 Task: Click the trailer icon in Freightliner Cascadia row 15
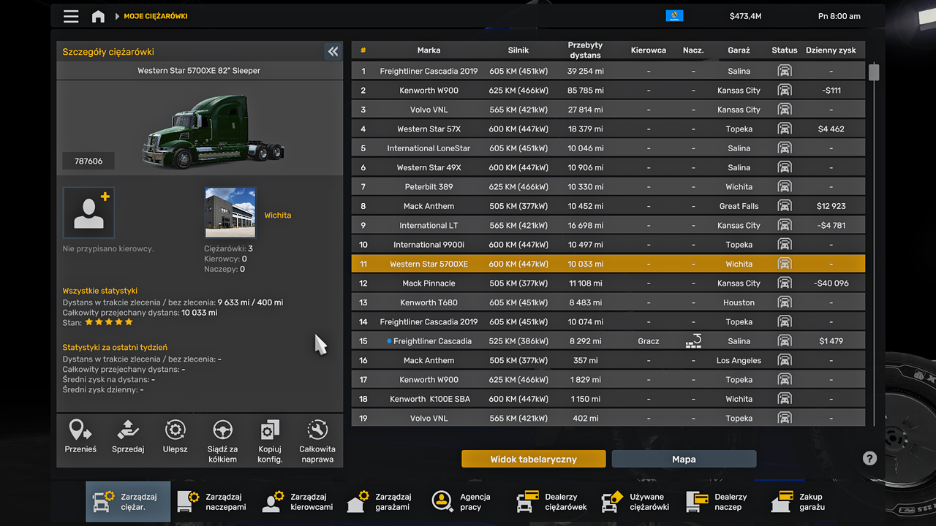coord(693,341)
